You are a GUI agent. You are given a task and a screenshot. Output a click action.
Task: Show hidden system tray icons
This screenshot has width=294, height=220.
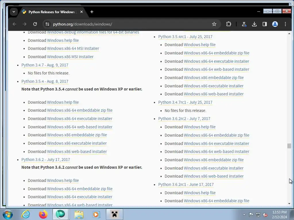pos(244,215)
